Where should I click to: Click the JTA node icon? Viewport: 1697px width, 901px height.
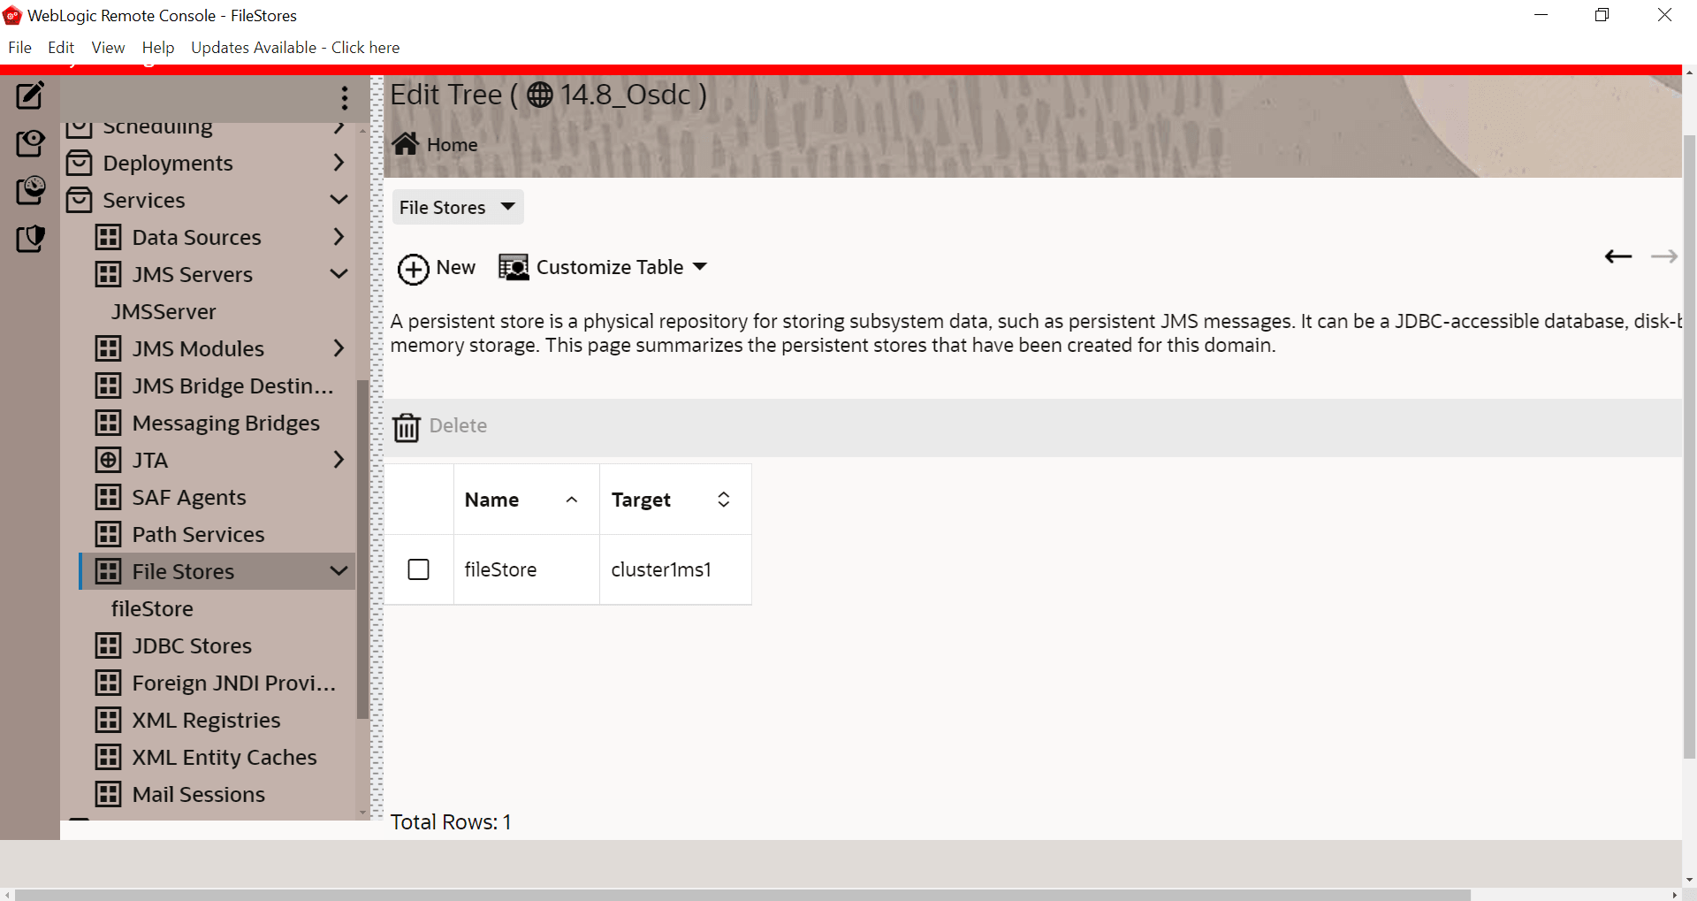[109, 460]
